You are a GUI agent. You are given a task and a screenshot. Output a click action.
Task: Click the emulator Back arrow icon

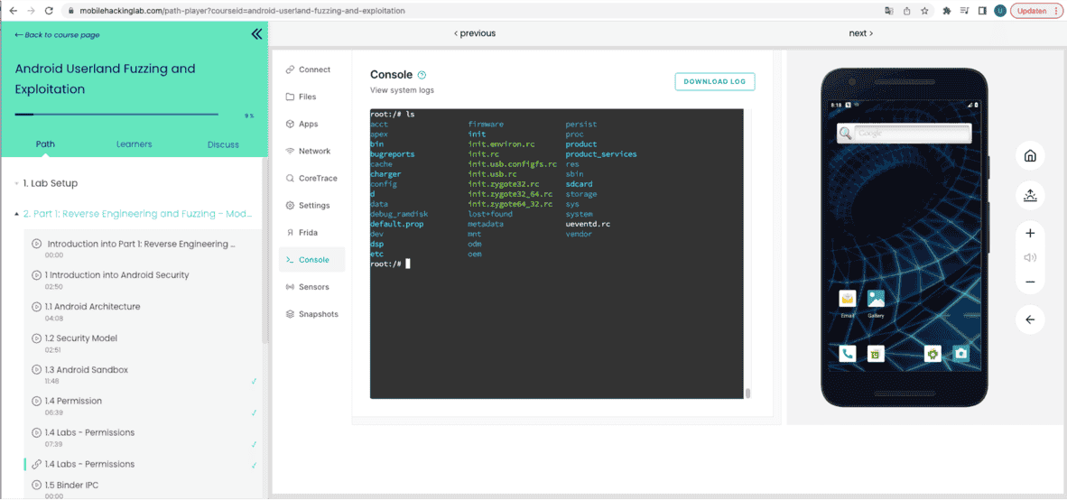pyautogui.click(x=1030, y=319)
